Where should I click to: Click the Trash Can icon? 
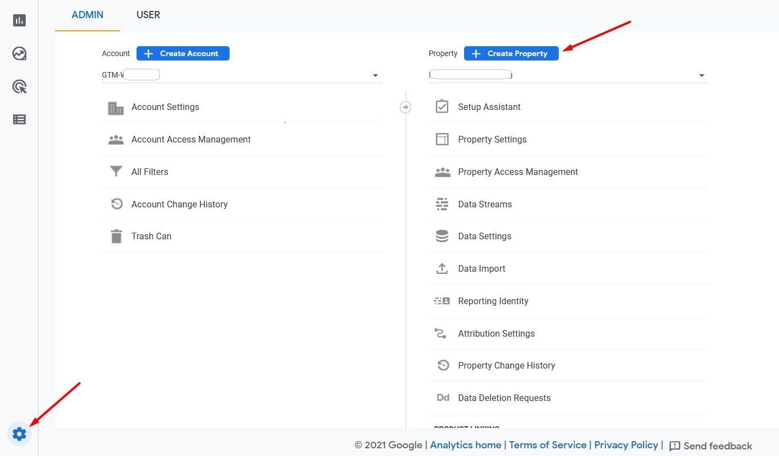116,237
